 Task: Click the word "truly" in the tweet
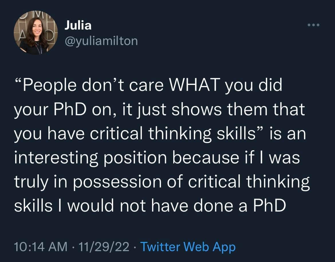(x=30, y=182)
